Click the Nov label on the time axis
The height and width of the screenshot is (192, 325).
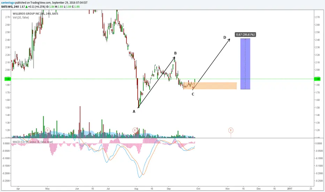tap(228, 189)
